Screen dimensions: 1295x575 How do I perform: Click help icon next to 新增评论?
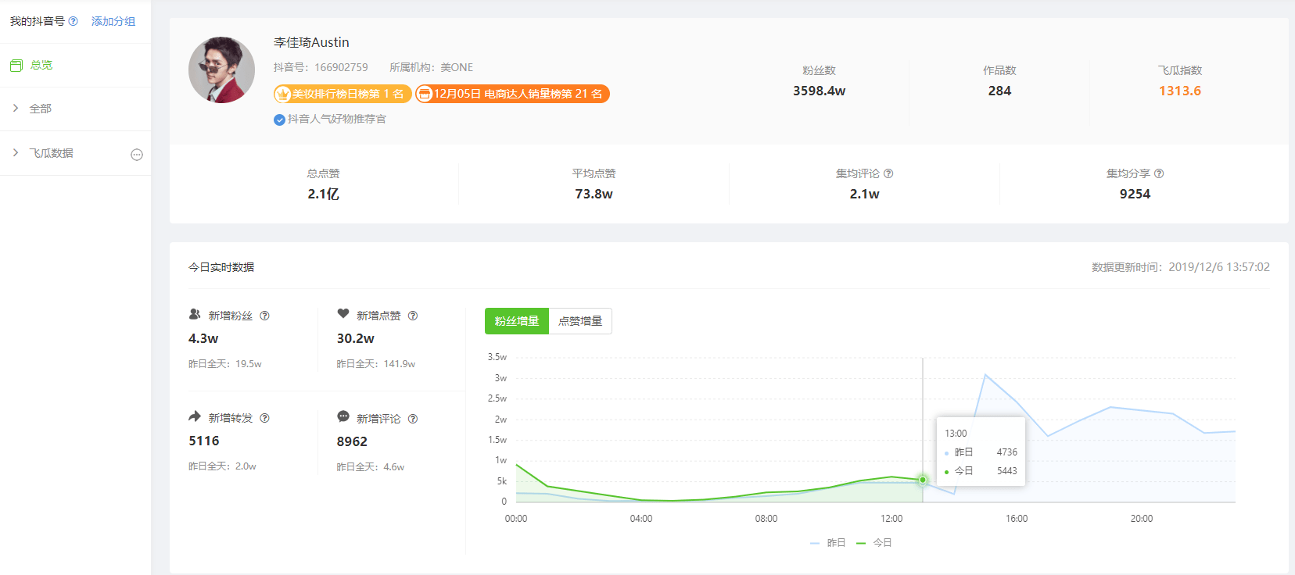pyautogui.click(x=413, y=419)
